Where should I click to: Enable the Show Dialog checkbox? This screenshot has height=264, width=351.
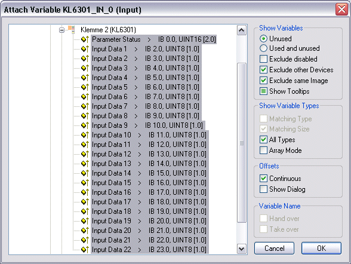(x=263, y=189)
